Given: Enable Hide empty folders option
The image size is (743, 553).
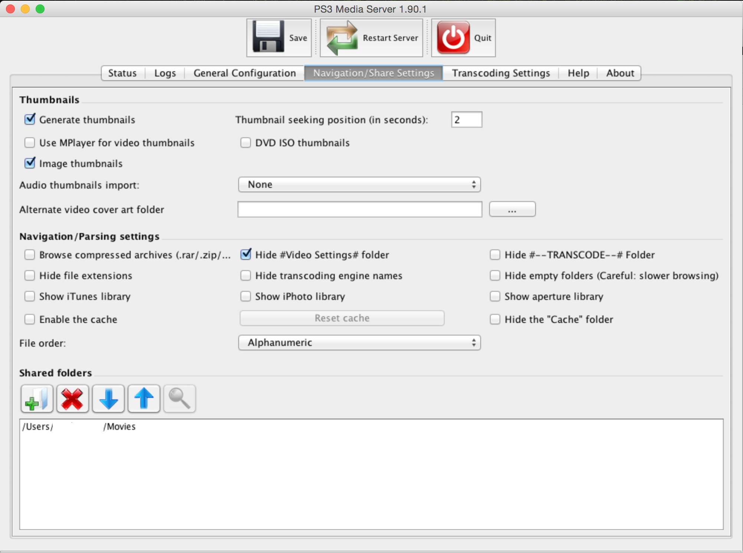Looking at the screenshot, I should (495, 275).
